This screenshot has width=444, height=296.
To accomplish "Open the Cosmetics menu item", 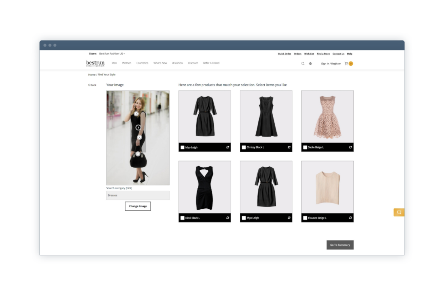I will [x=142, y=63].
